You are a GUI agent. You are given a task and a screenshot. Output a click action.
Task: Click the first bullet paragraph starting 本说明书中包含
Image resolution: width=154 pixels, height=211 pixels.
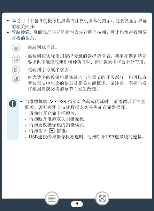pos(79,24)
